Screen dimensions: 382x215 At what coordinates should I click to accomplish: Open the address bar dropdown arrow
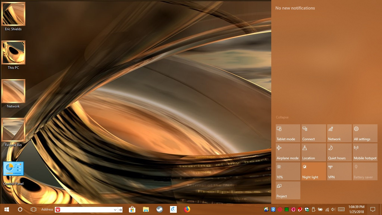115,210
